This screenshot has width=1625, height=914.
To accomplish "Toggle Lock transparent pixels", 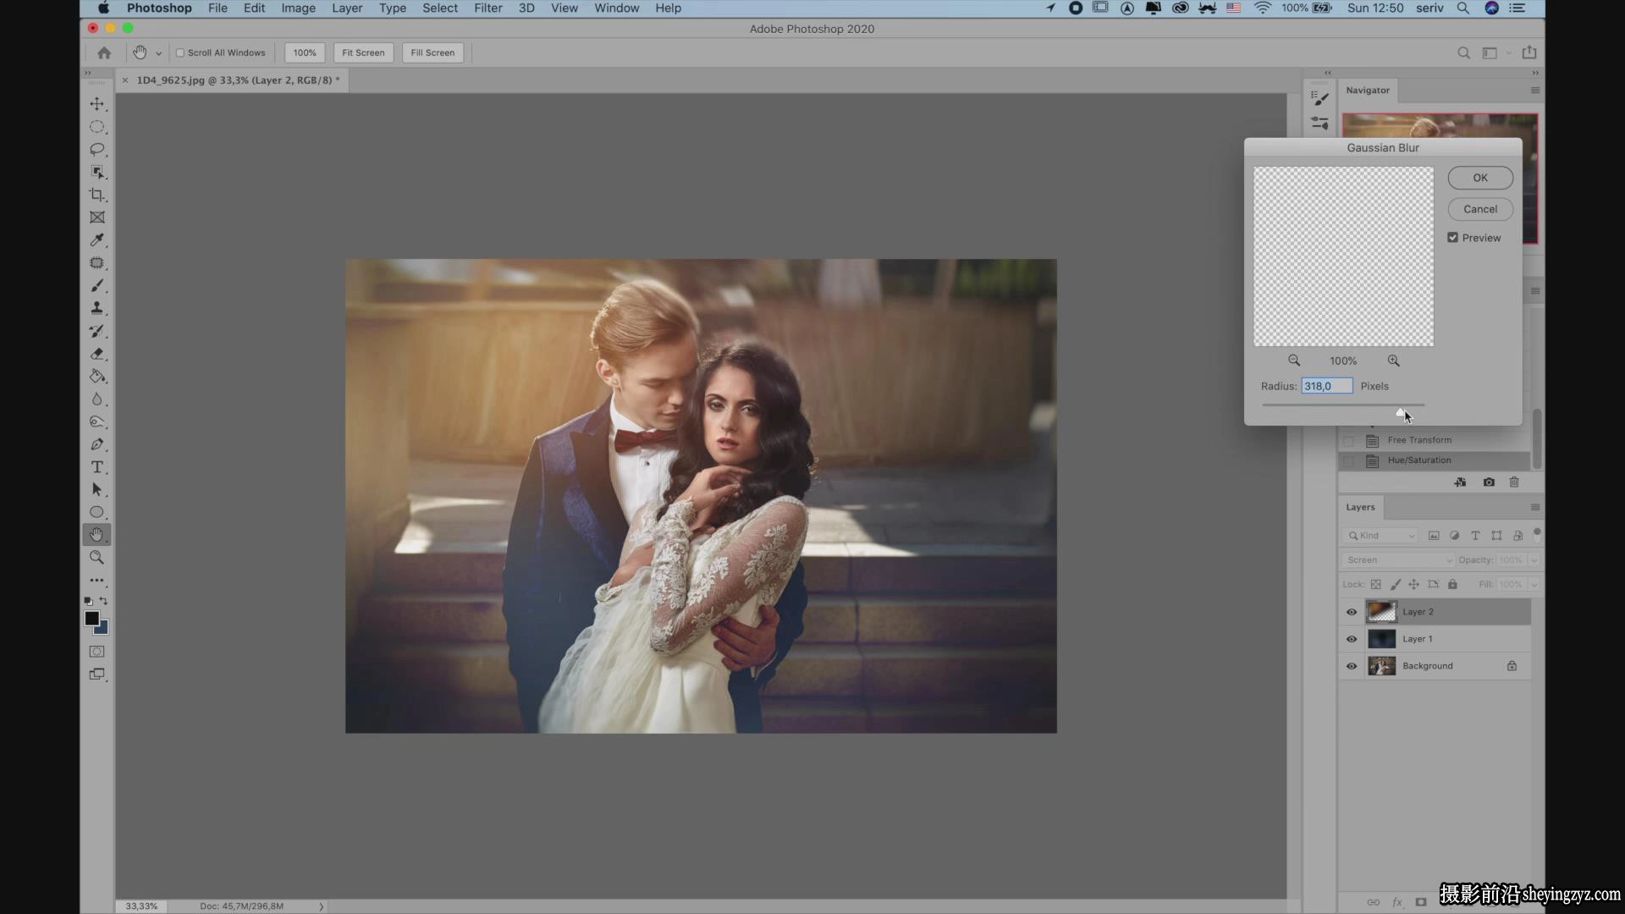I will tap(1376, 584).
